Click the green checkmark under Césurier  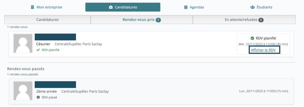[38, 50]
